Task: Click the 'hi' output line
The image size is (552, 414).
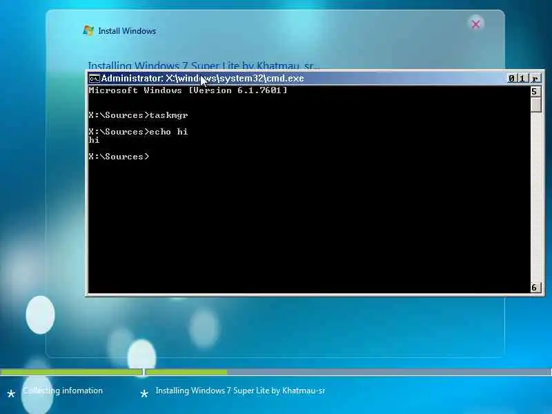Action: [x=94, y=140]
